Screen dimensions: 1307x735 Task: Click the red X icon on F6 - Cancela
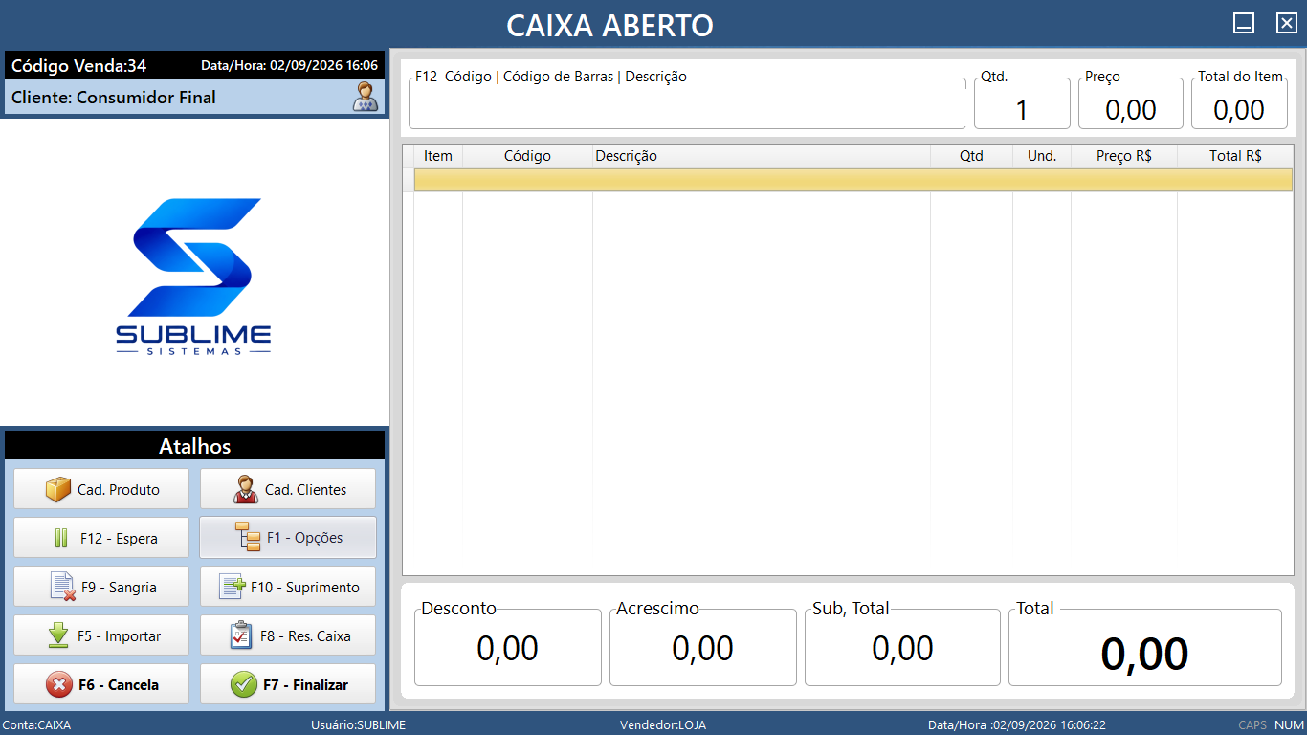tap(59, 684)
